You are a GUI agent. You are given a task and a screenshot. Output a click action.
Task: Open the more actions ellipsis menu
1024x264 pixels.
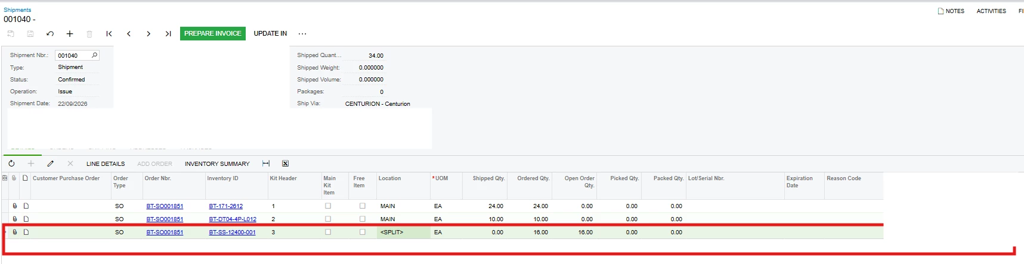pos(302,34)
